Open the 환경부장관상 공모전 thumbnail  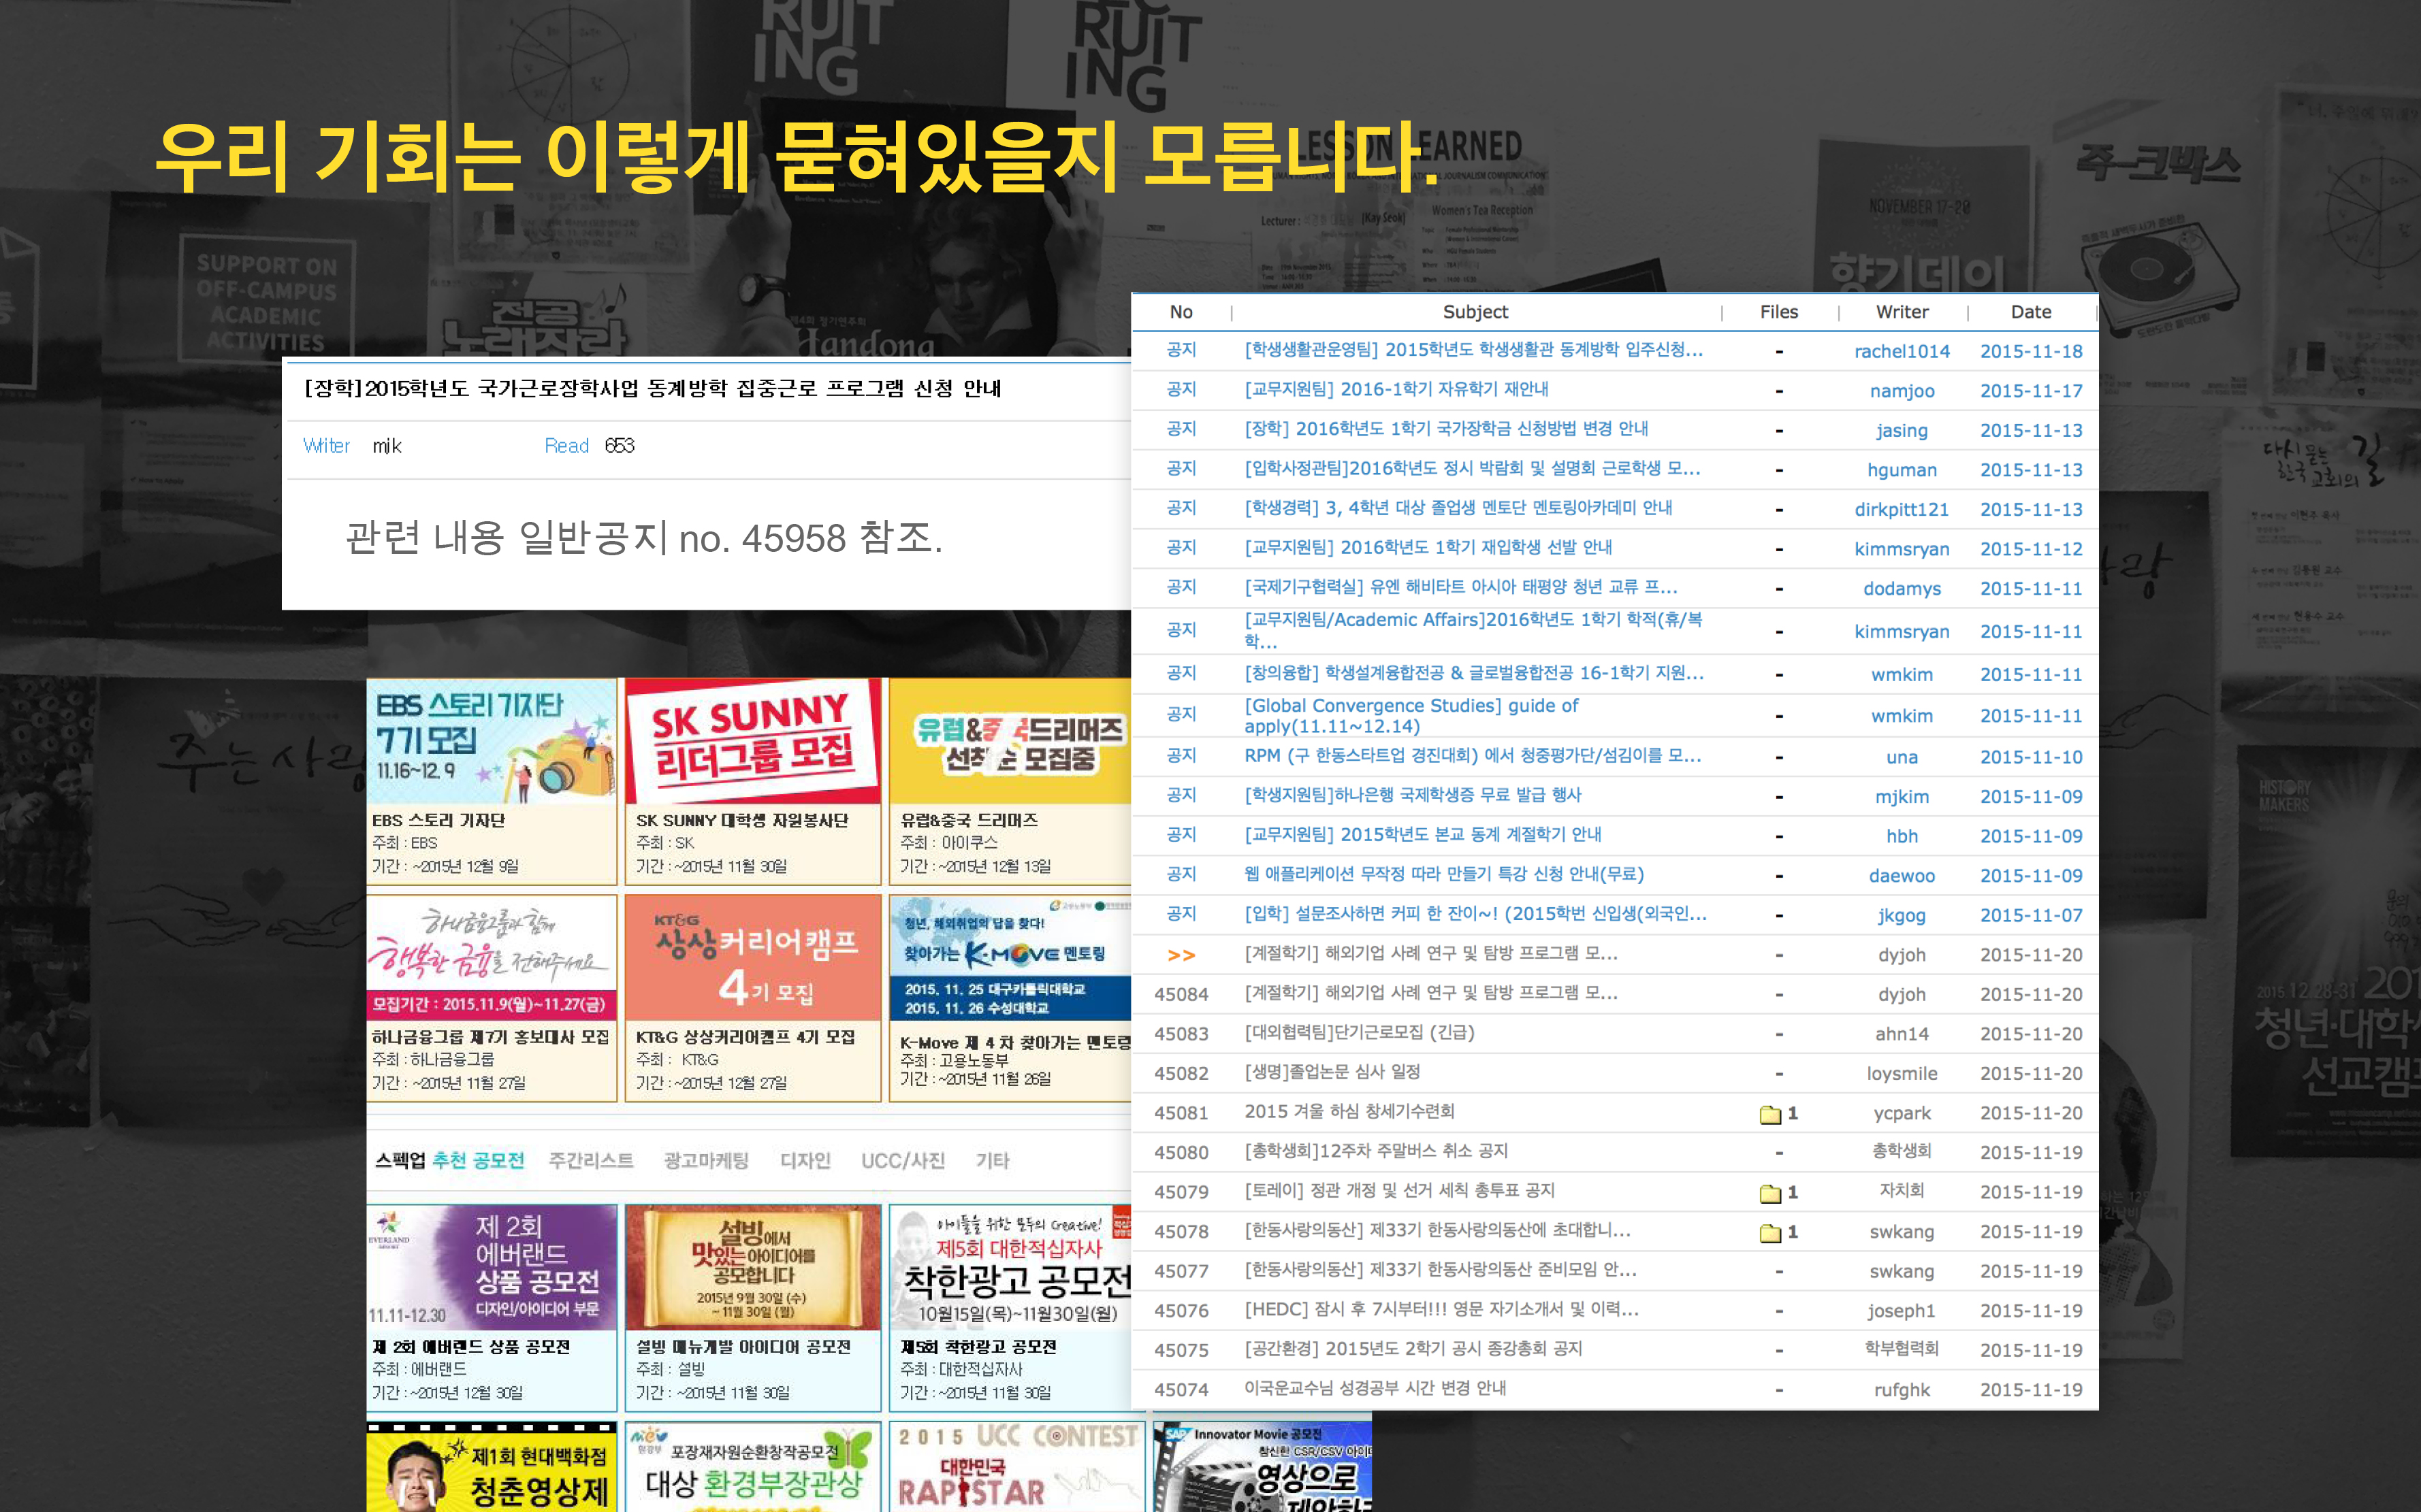point(752,1467)
